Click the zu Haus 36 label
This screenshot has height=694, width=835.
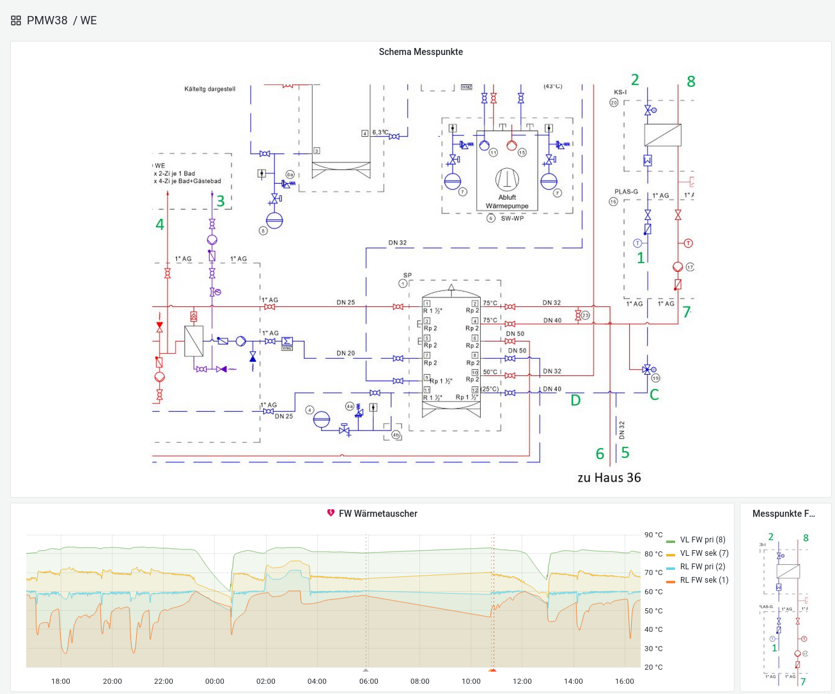click(x=609, y=477)
